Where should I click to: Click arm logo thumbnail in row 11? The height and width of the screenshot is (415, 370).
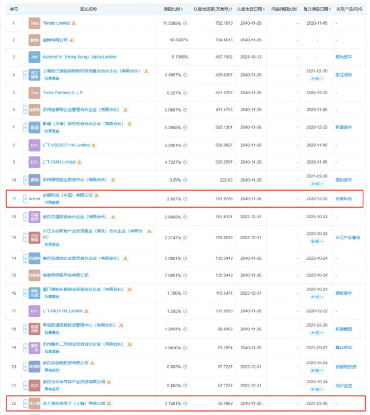34,199
